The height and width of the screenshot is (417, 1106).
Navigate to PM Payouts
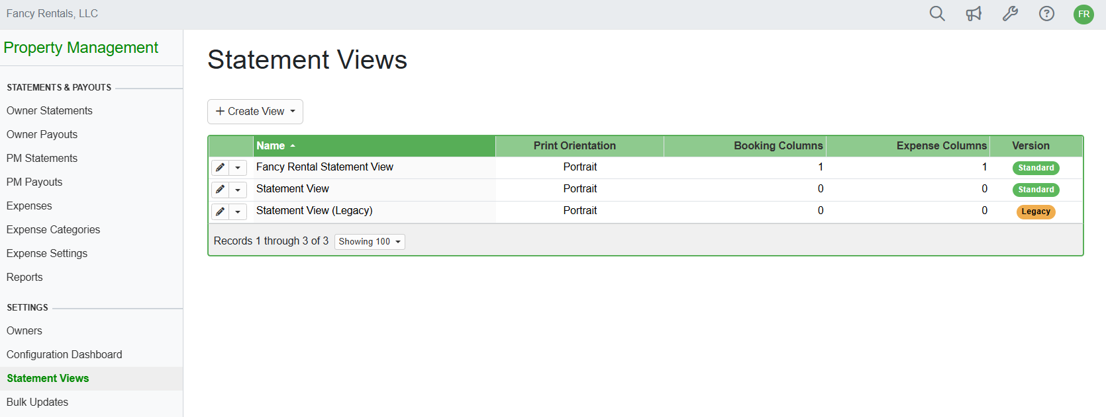(x=34, y=182)
